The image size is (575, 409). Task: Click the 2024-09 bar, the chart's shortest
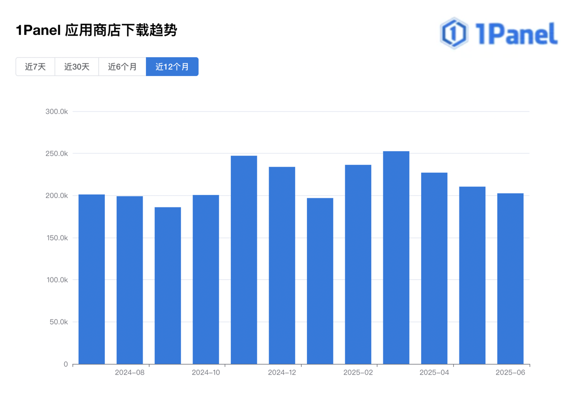pyautogui.click(x=168, y=286)
